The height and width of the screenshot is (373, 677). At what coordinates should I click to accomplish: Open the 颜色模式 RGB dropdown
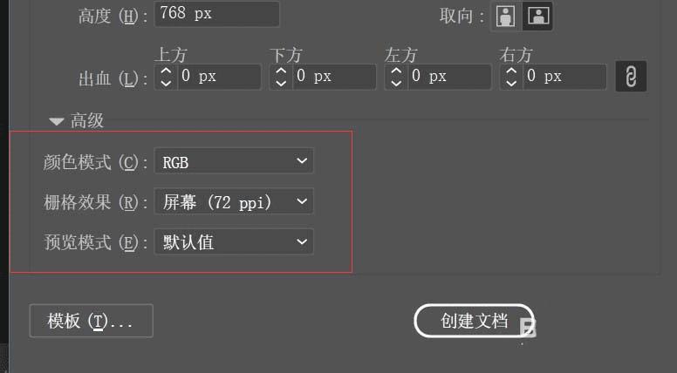[234, 161]
